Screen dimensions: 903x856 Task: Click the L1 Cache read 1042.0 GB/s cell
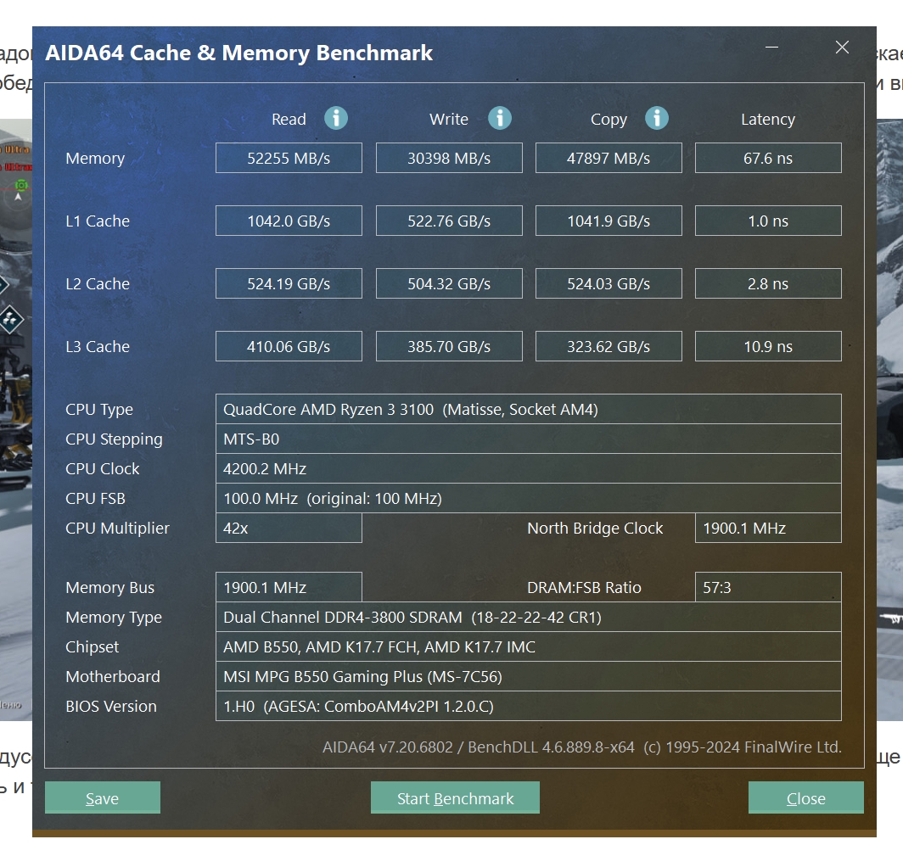(x=289, y=221)
